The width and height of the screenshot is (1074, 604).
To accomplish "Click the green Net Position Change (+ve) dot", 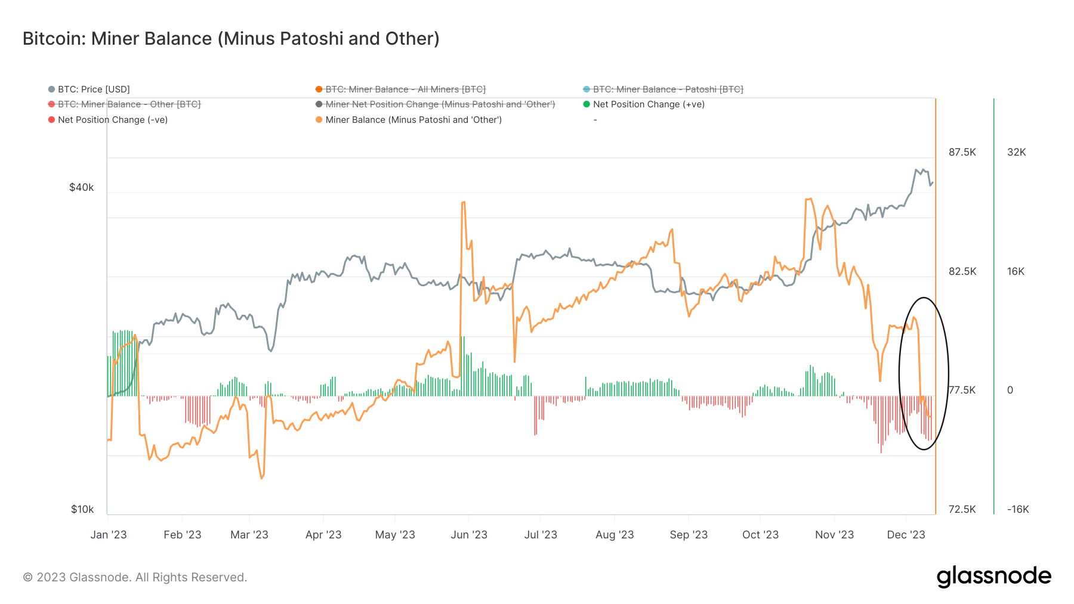I will pyautogui.click(x=585, y=104).
